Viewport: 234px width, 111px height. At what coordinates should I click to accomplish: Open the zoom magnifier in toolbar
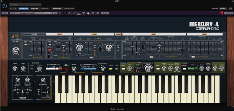coord(74,13)
